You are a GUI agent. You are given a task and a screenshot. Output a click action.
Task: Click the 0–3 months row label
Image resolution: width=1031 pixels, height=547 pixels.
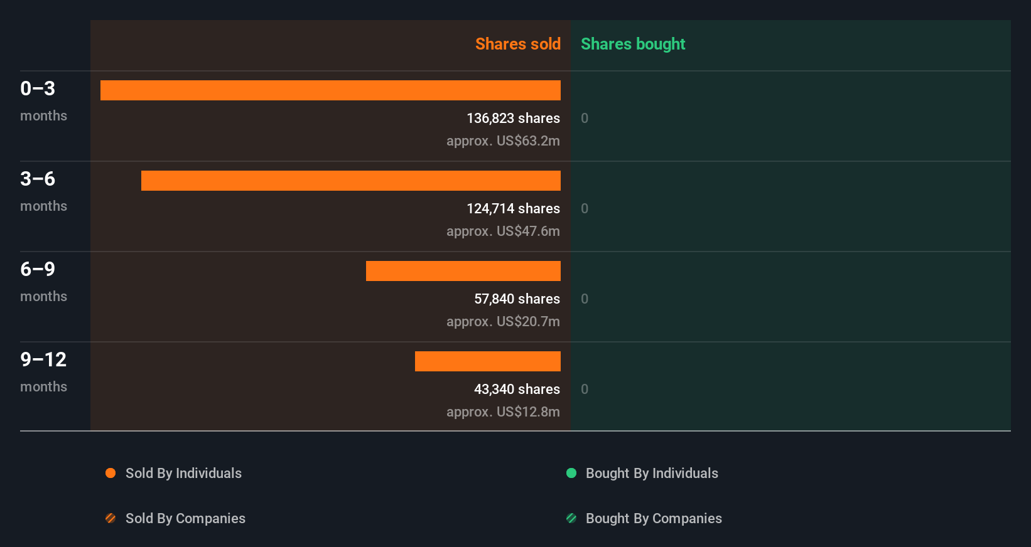click(x=43, y=100)
